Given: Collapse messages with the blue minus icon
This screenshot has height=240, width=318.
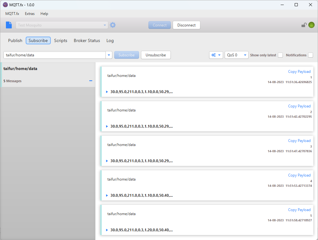Looking at the screenshot, I should 91,81.
